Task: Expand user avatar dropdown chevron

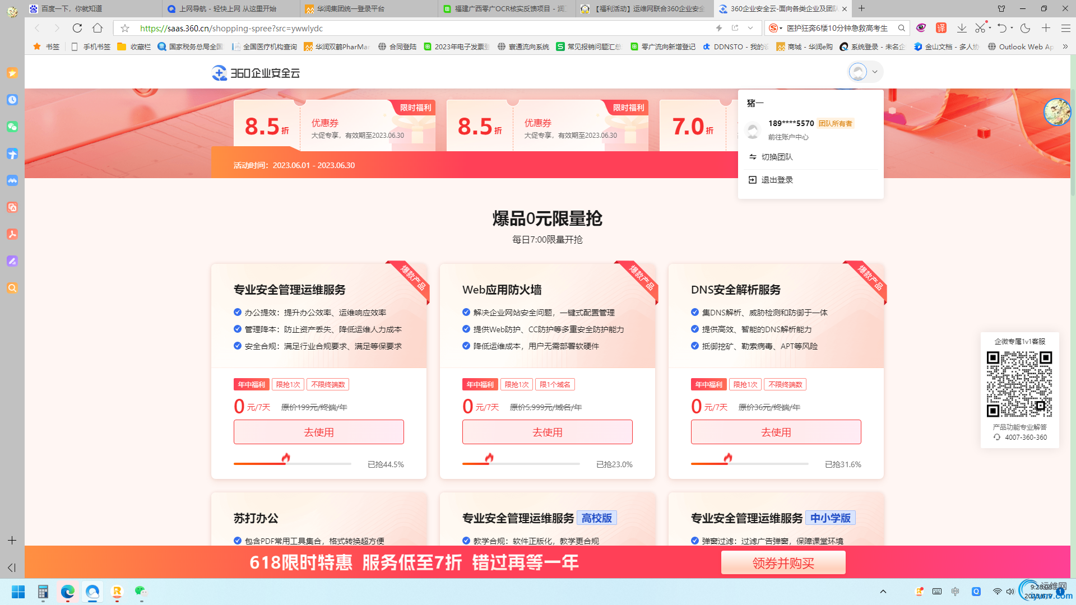Action: click(874, 72)
